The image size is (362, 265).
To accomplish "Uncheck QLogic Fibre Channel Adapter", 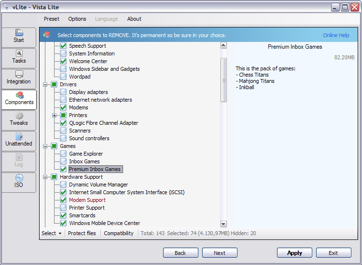I will (63, 123).
